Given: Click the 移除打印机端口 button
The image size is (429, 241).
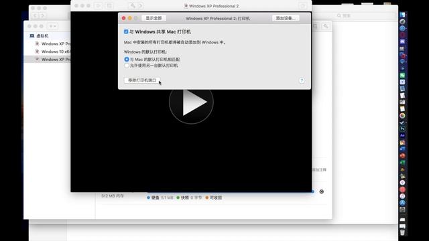Looking at the screenshot, I should coord(142,80).
